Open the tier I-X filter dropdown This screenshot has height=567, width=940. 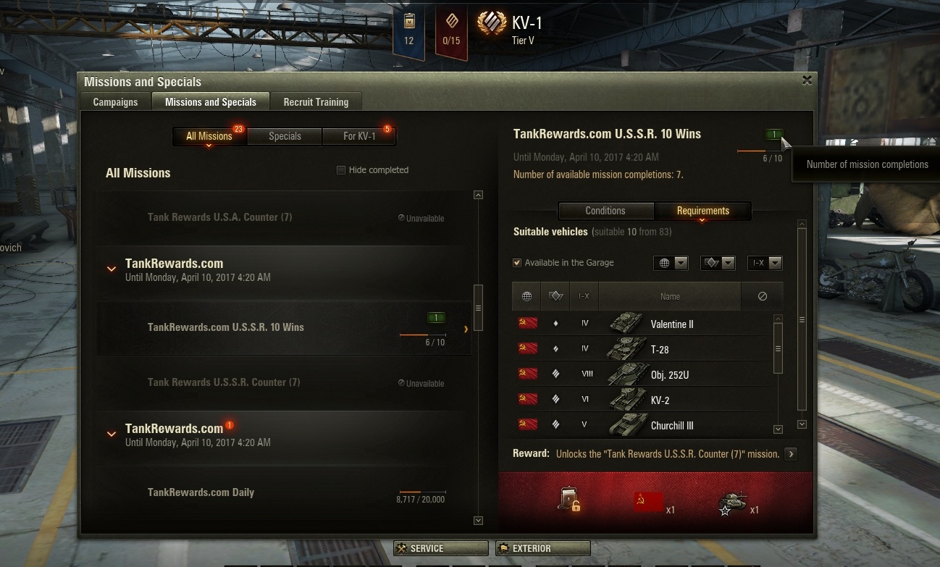(x=765, y=263)
